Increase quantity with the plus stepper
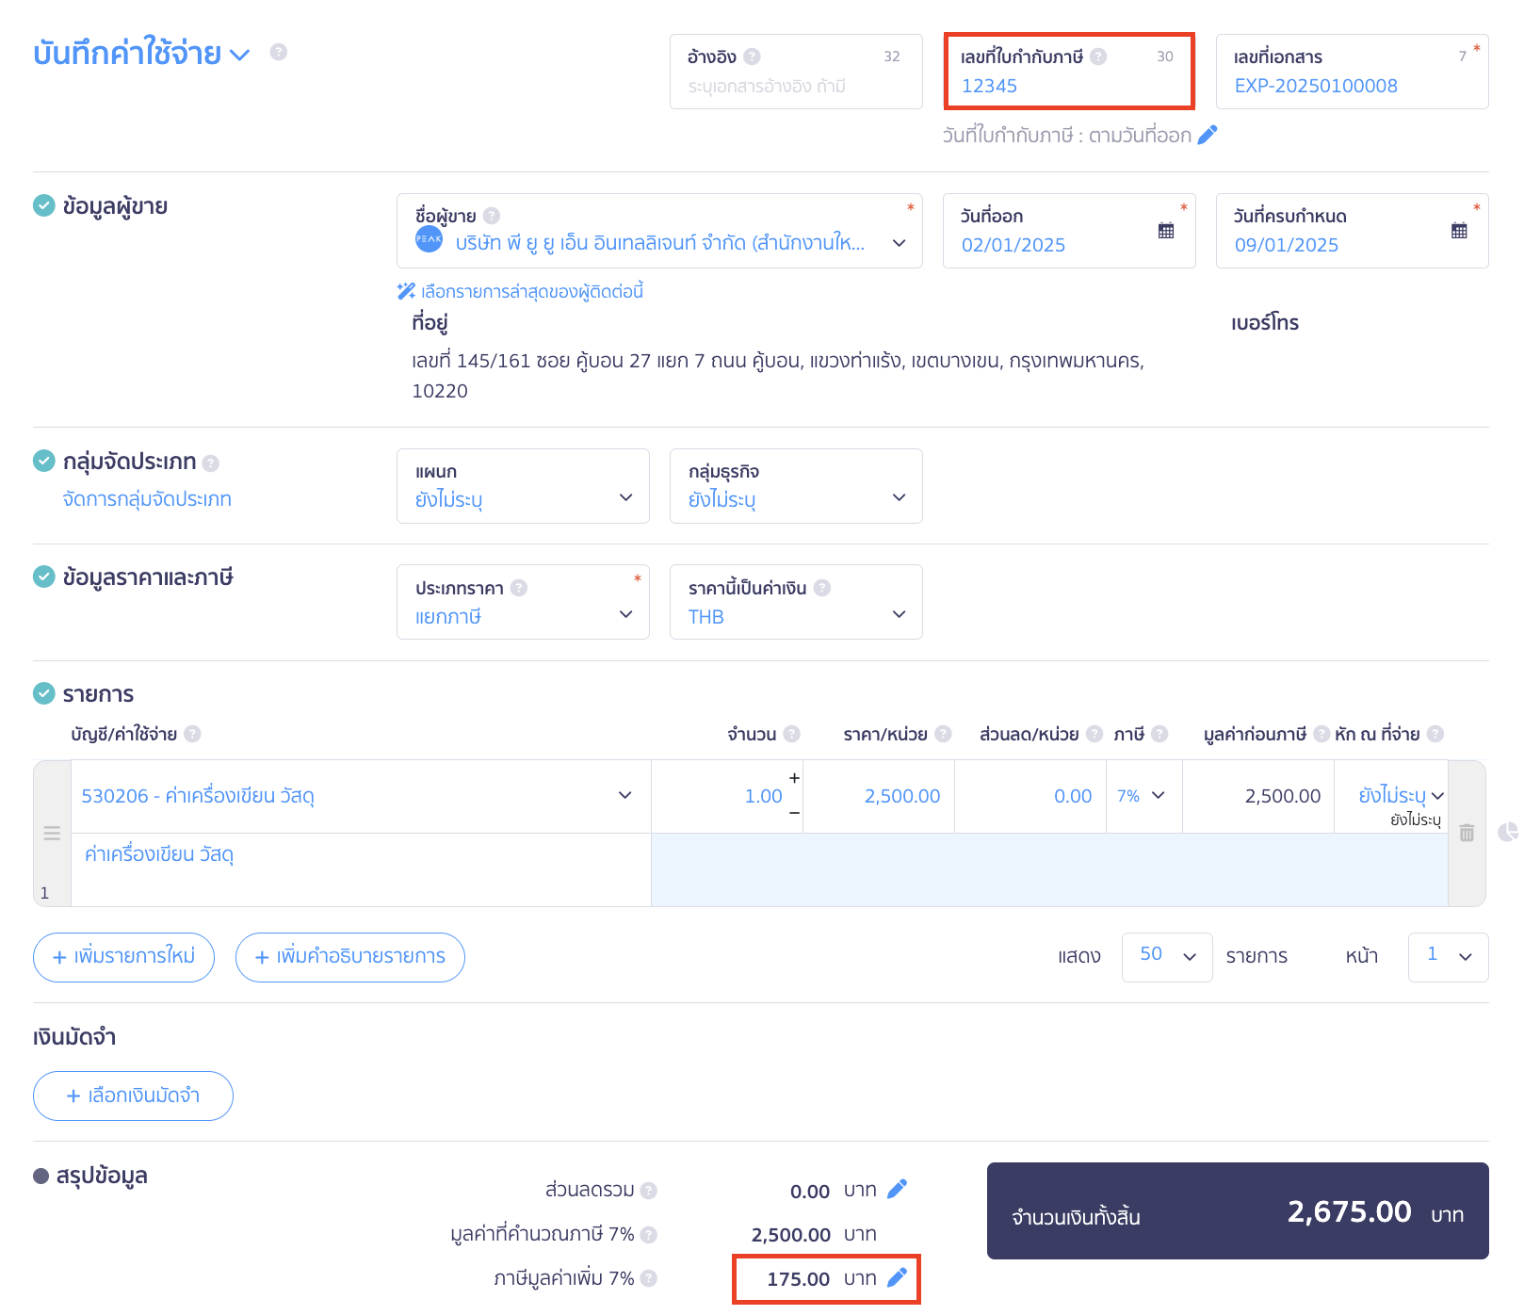 pyautogui.click(x=794, y=778)
